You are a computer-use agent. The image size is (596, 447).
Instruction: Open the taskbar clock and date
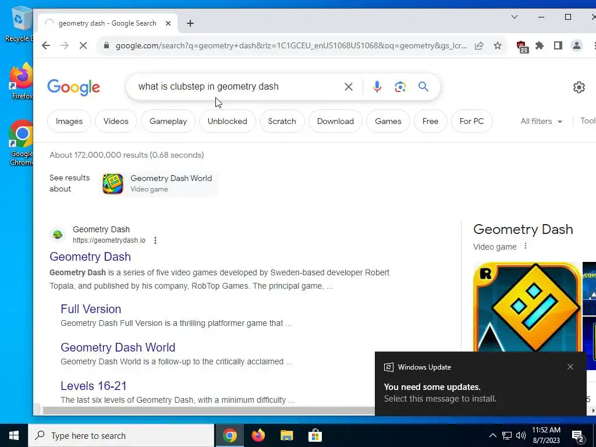pyautogui.click(x=546, y=435)
